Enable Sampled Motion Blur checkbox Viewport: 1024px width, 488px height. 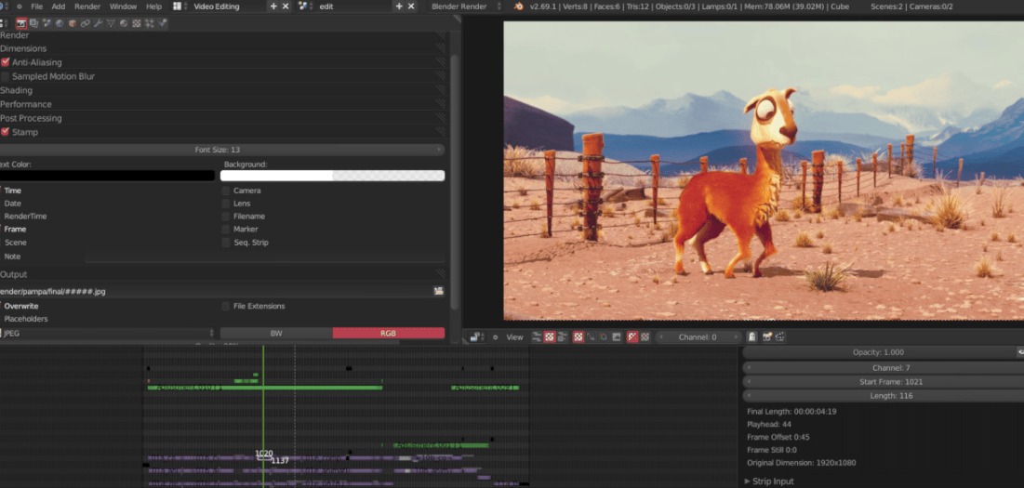point(6,76)
